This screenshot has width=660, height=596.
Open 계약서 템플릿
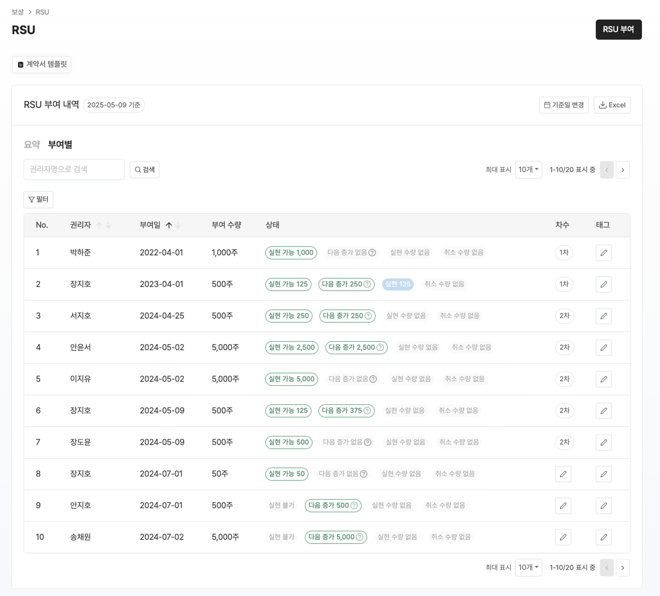click(42, 64)
